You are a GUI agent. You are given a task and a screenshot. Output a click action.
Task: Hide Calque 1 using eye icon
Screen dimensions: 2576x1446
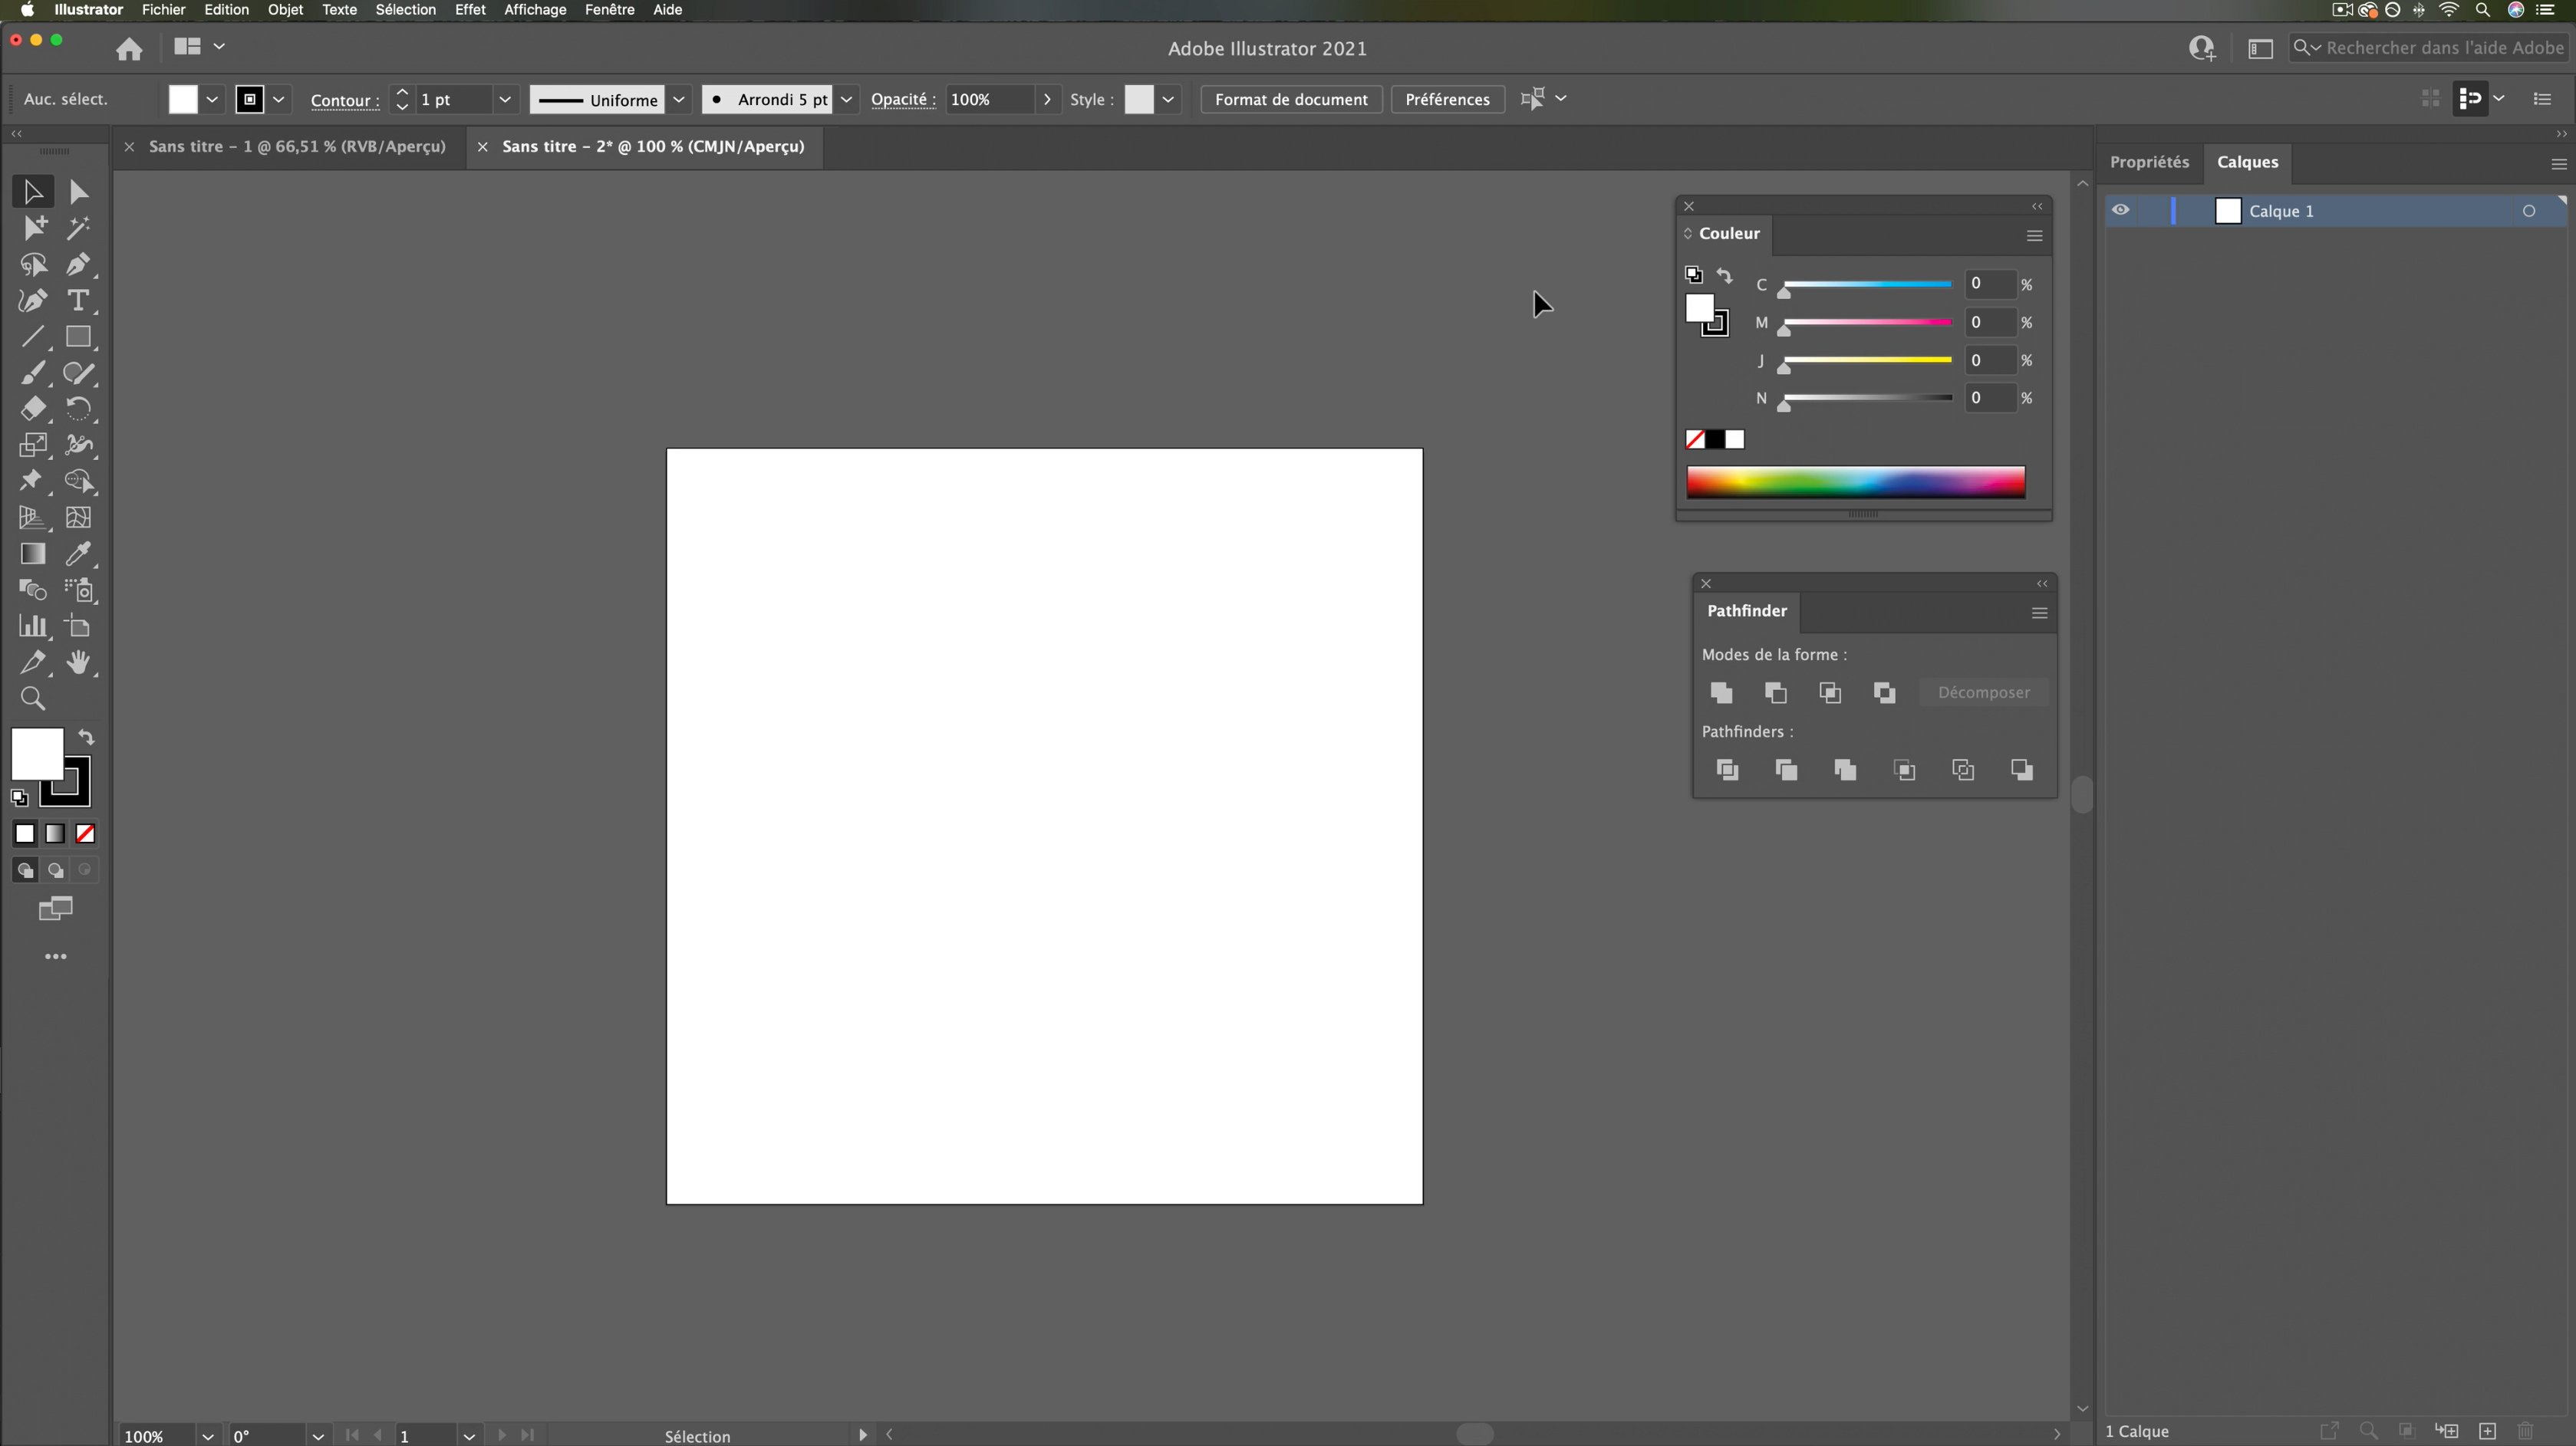[x=2120, y=211]
